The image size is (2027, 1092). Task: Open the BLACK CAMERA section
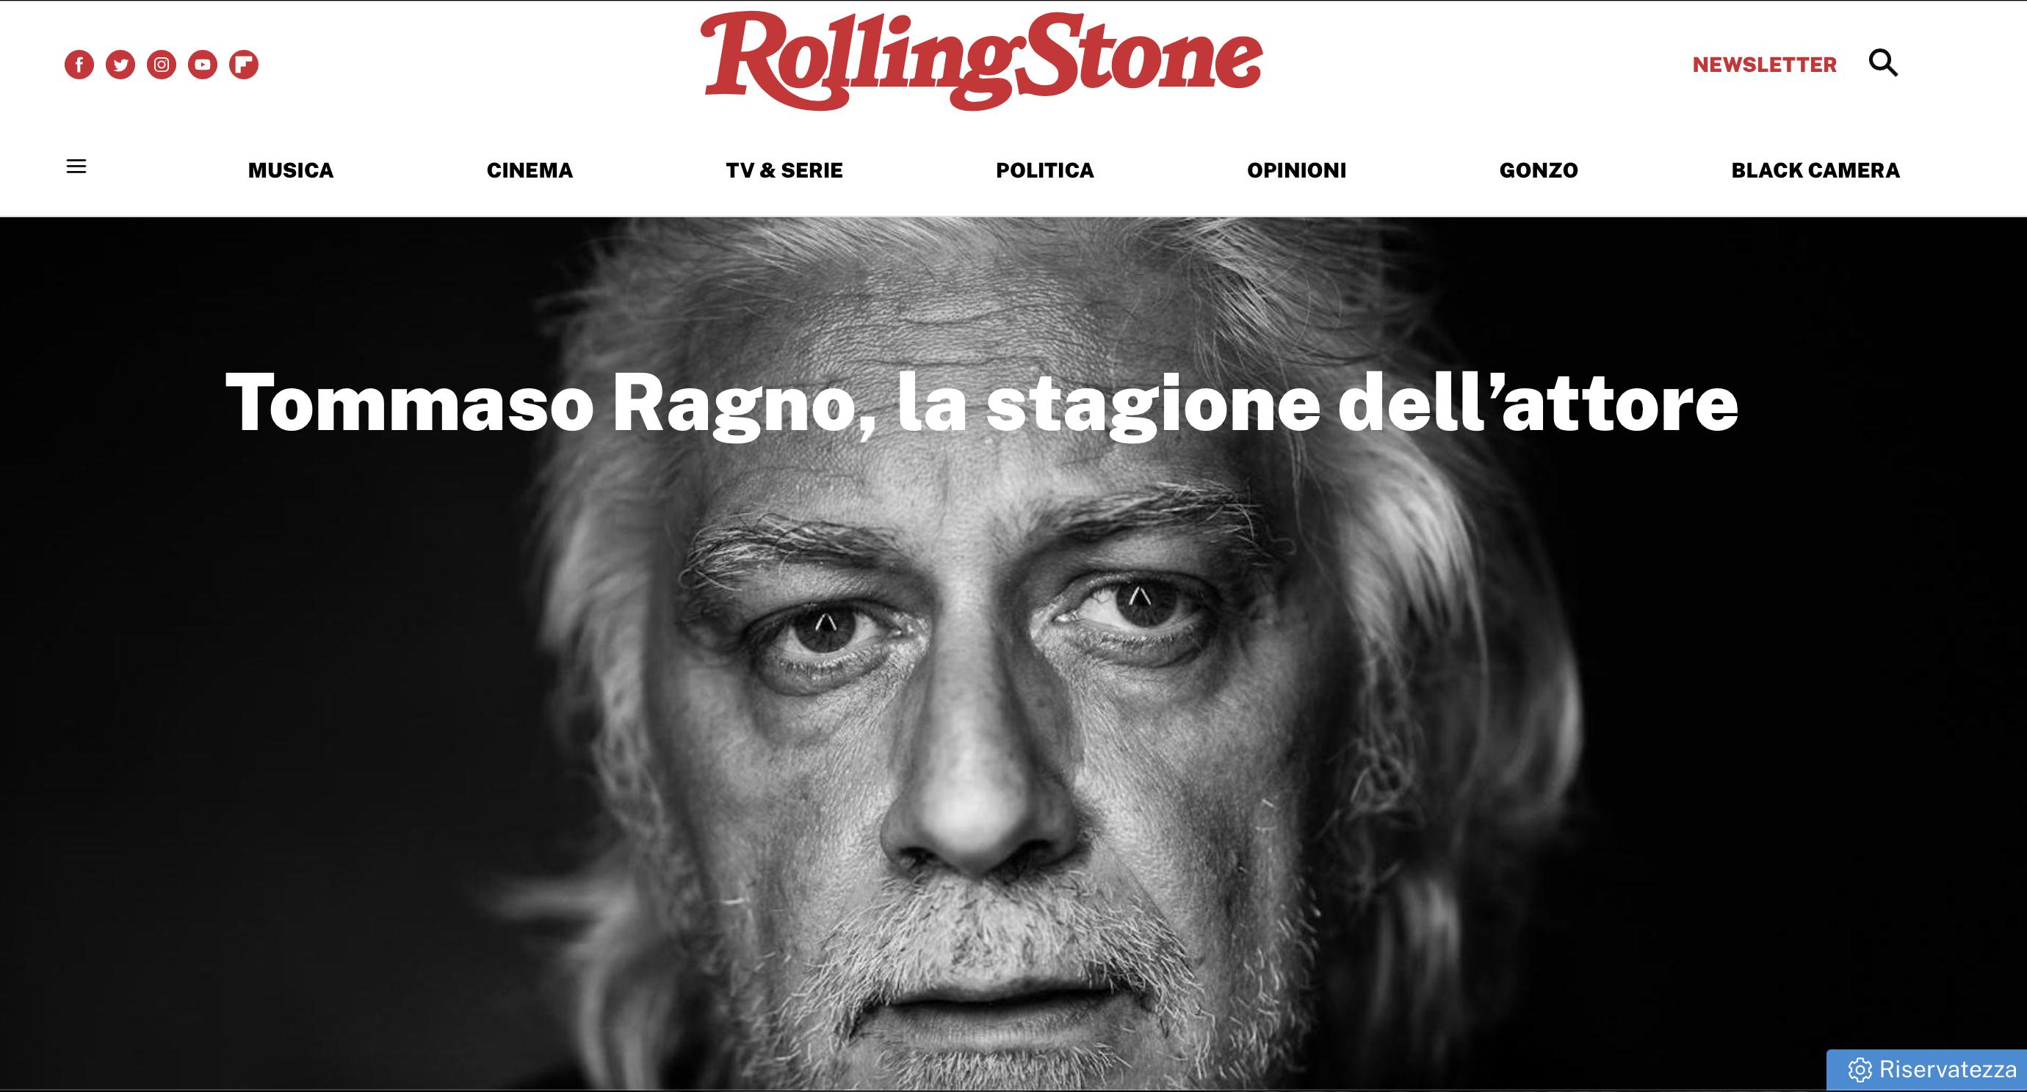[1815, 170]
